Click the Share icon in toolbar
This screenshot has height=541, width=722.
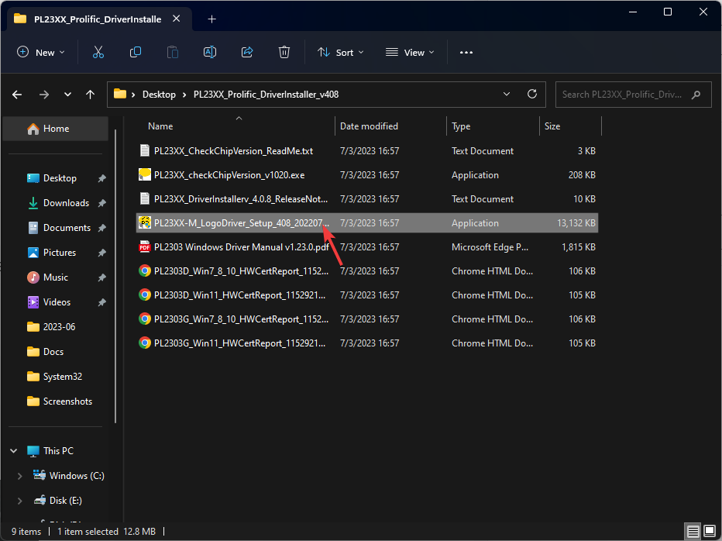pyautogui.click(x=247, y=52)
